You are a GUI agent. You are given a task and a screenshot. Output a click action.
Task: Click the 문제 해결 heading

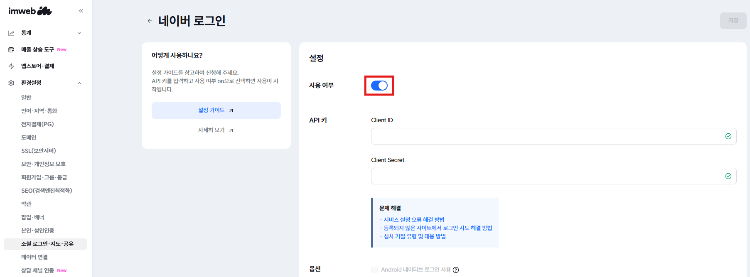tap(390, 208)
